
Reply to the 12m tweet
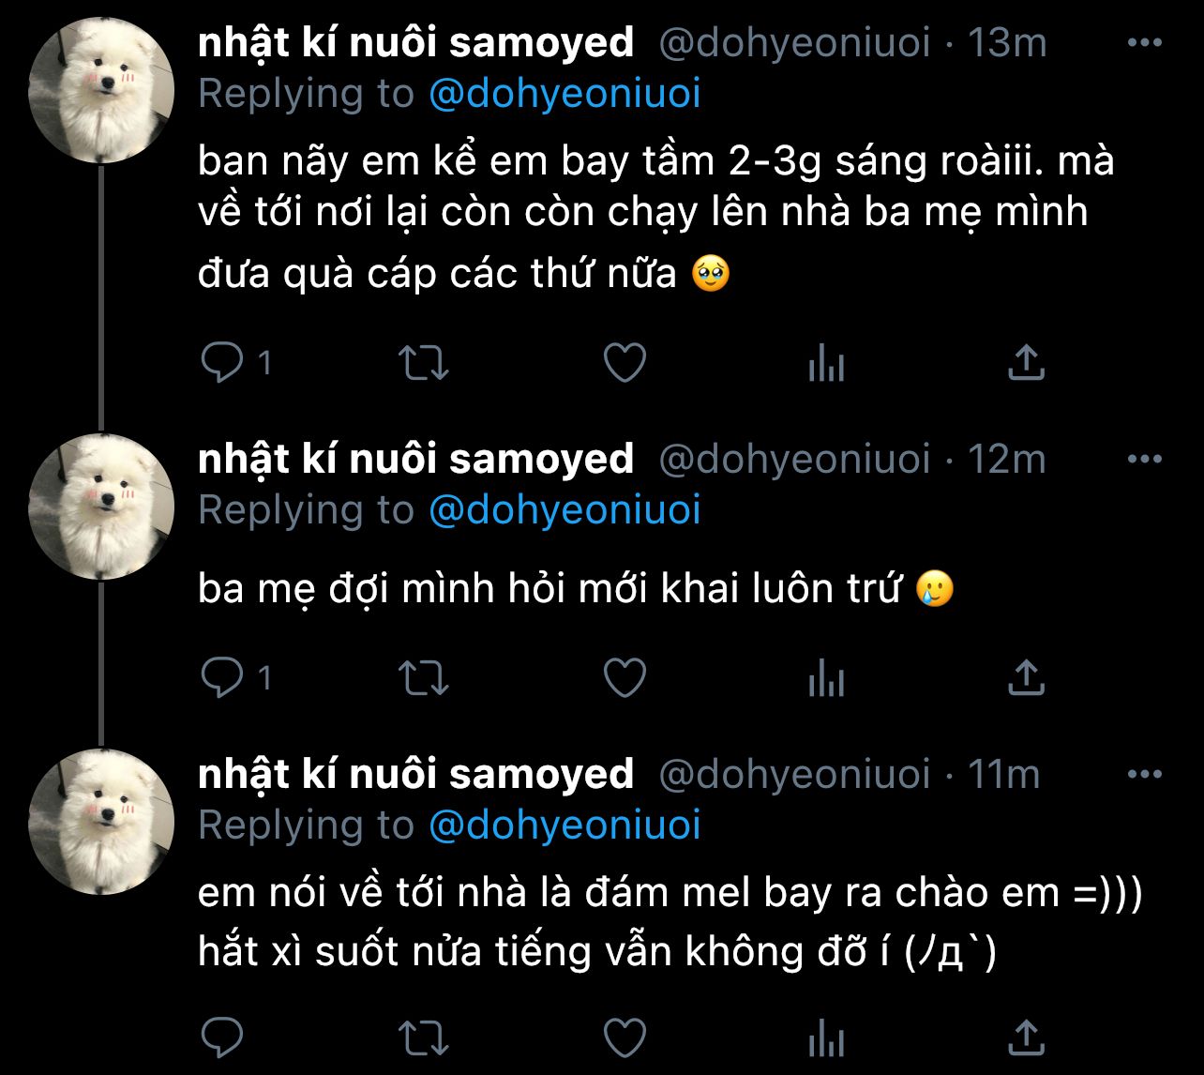222,677
